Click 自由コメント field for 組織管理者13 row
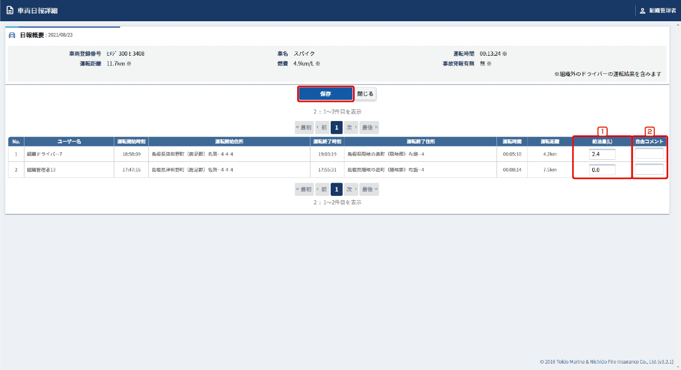 [649, 169]
